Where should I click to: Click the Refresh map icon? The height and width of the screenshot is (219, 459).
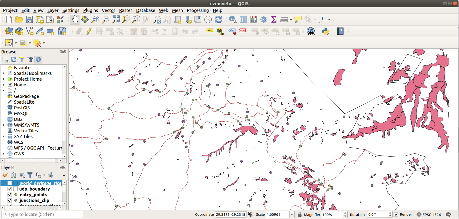point(218,19)
